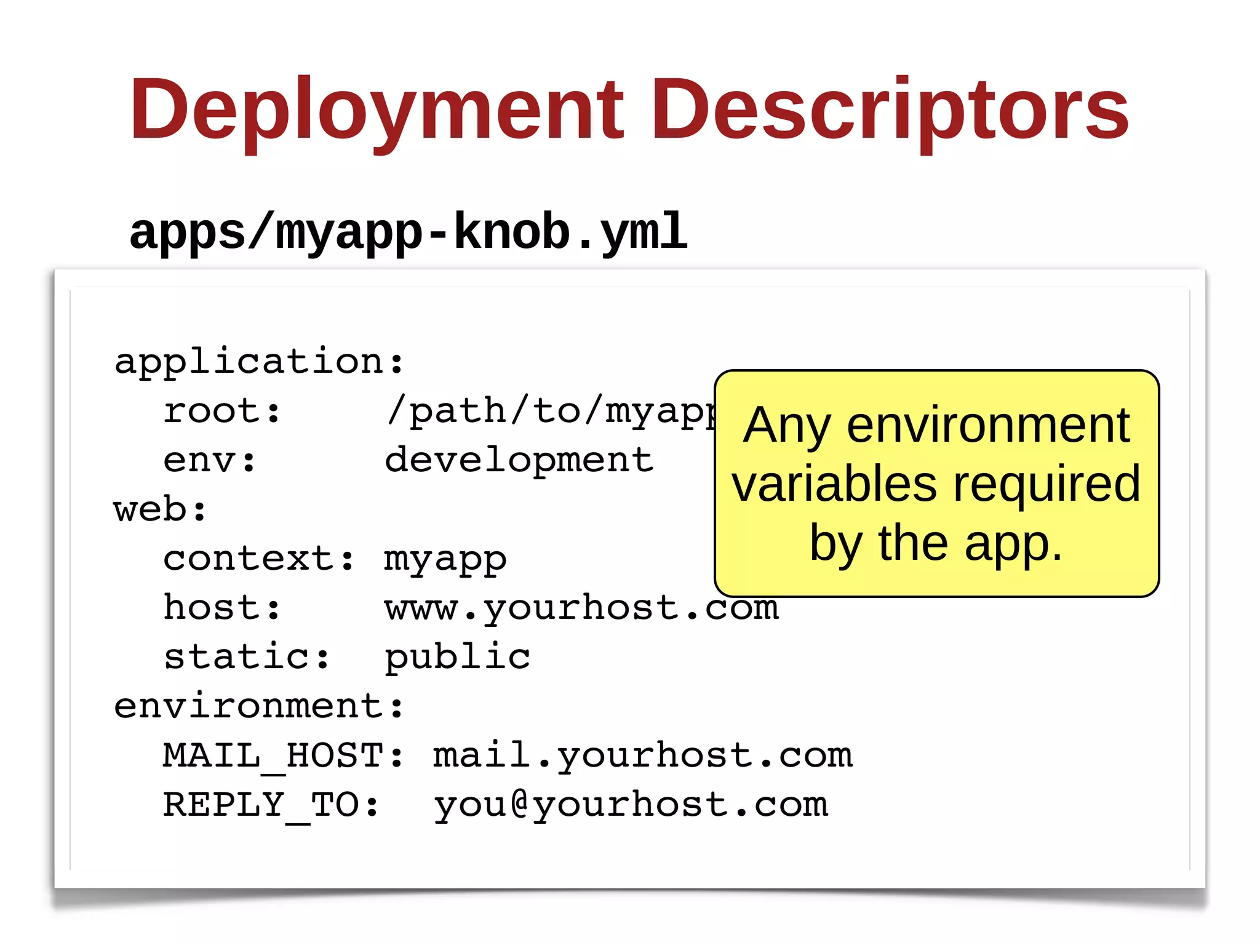Click the 'static:' key label
The height and width of the screenshot is (945, 1260).
point(247,656)
